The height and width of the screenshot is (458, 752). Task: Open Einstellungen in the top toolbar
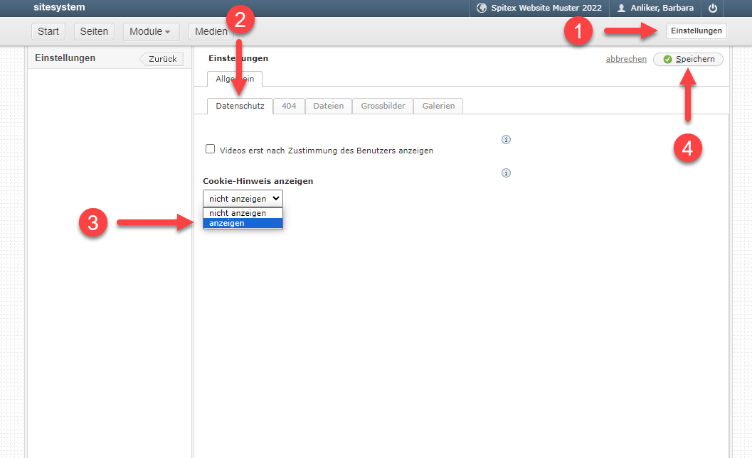[697, 31]
